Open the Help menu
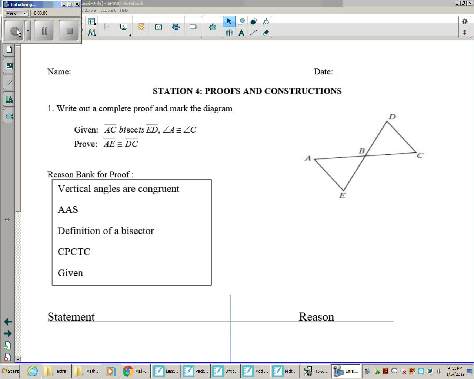Image resolution: width=474 pixels, height=379 pixels. pyautogui.click(x=124, y=10)
